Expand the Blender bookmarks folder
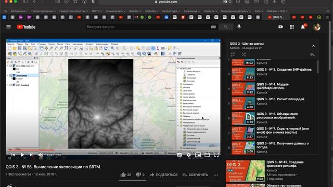 tap(135, 11)
